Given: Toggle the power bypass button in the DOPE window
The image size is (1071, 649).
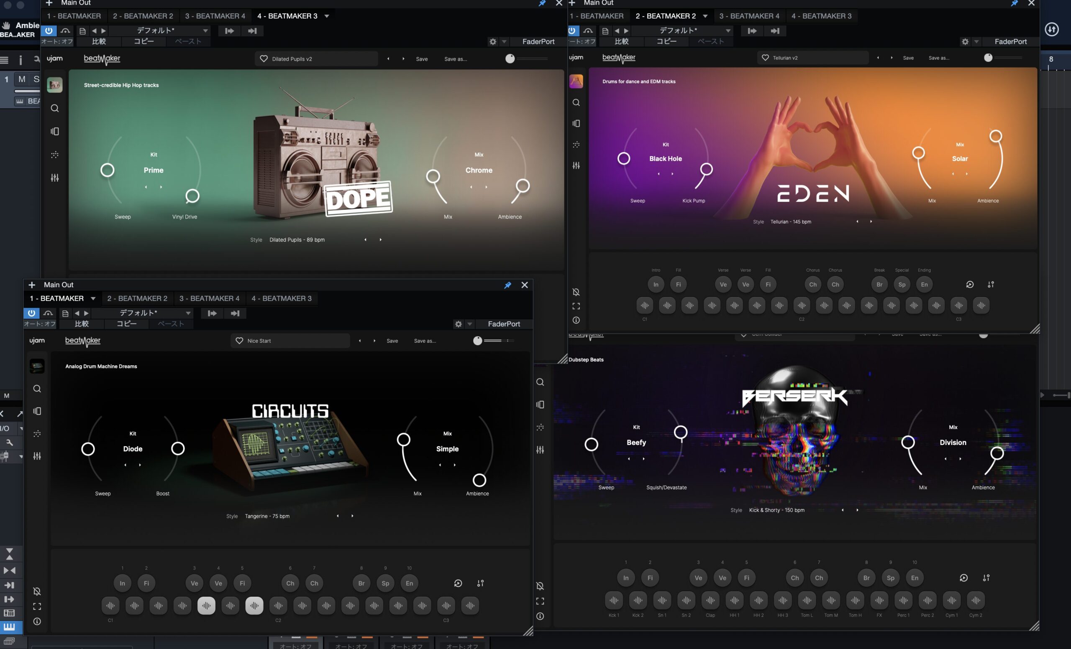Looking at the screenshot, I should pos(49,31).
